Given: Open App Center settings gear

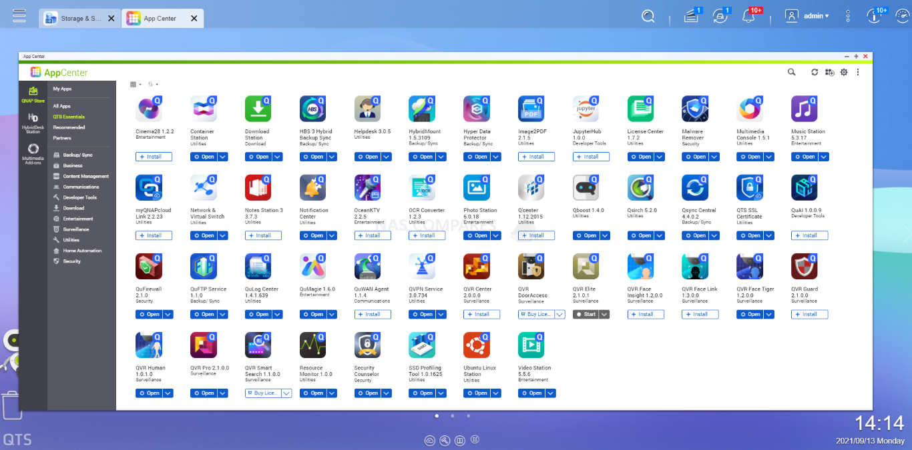Looking at the screenshot, I should pyautogui.click(x=844, y=72).
